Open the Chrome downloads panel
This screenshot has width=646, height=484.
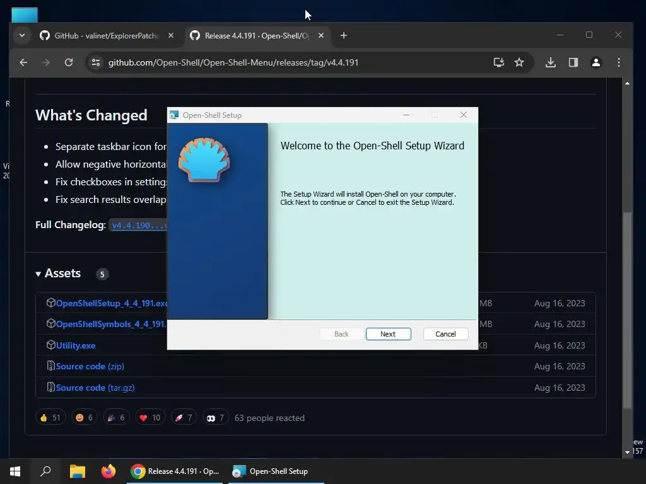(550, 62)
